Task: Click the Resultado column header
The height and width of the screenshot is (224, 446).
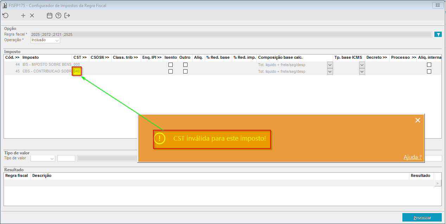Action: pyautogui.click(x=421, y=175)
